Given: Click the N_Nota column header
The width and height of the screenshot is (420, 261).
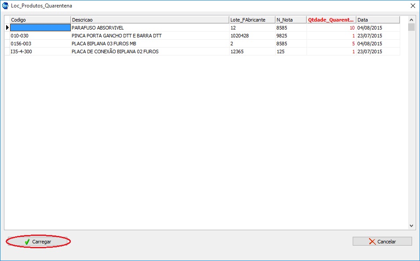Looking at the screenshot, I should click(x=290, y=20).
